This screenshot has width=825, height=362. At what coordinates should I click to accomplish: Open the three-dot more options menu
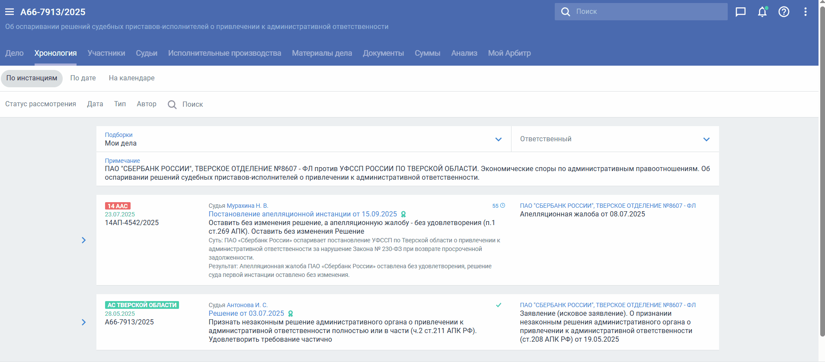click(805, 12)
